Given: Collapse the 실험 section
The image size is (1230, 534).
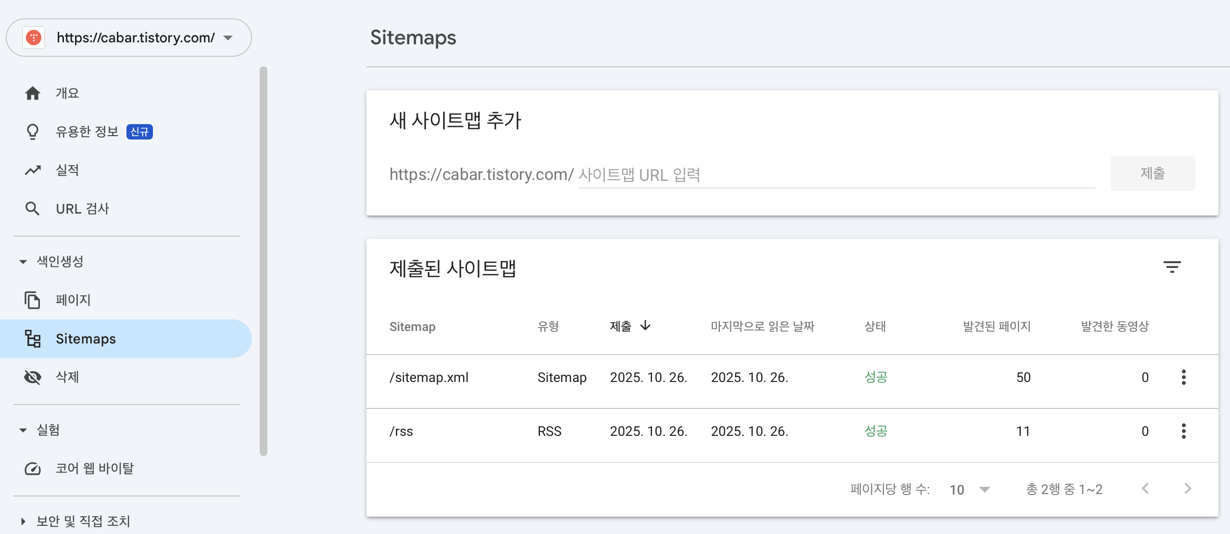Looking at the screenshot, I should pos(22,430).
